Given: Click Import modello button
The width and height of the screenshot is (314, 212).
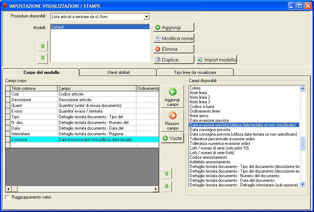Looking at the screenshot, I should (x=216, y=60).
